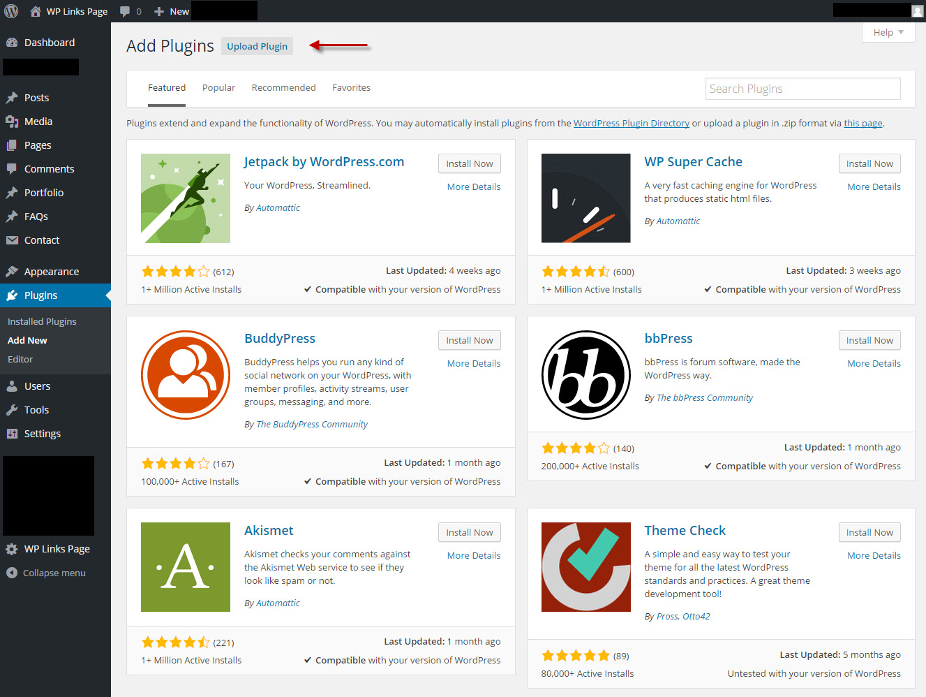
Task: Click the BuddyPress plugin logo
Action: (186, 375)
